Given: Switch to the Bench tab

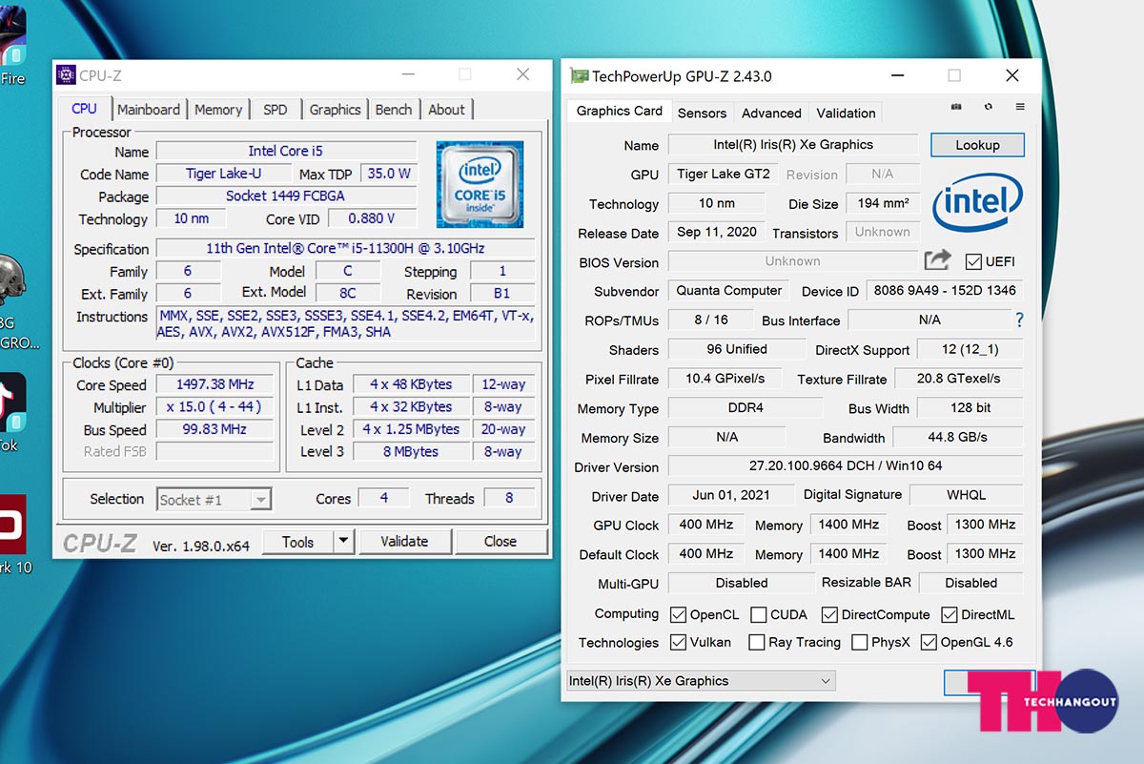Looking at the screenshot, I should pos(394,110).
